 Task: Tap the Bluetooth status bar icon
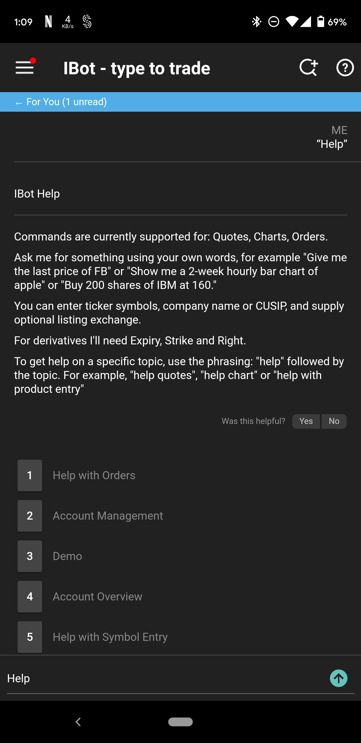click(256, 22)
